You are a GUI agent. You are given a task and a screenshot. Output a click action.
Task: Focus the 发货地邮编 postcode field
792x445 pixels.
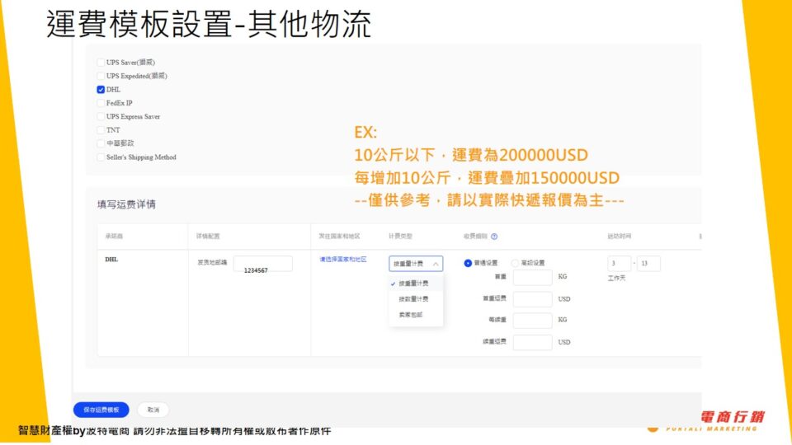click(262, 264)
